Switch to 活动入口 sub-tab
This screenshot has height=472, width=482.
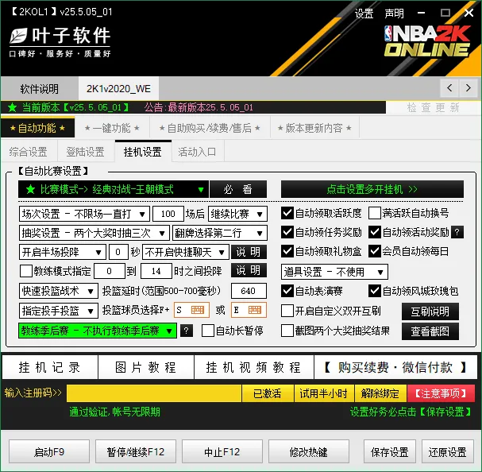(197, 152)
